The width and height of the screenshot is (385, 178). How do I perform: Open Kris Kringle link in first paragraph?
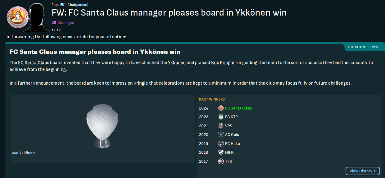coord(222,63)
